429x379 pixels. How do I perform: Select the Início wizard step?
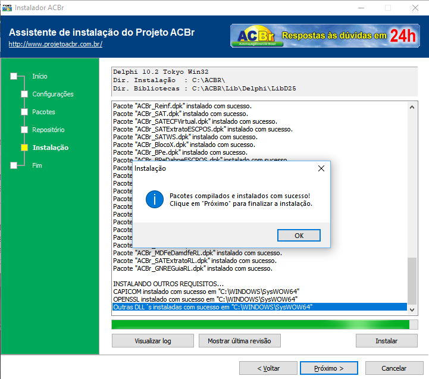[40, 76]
